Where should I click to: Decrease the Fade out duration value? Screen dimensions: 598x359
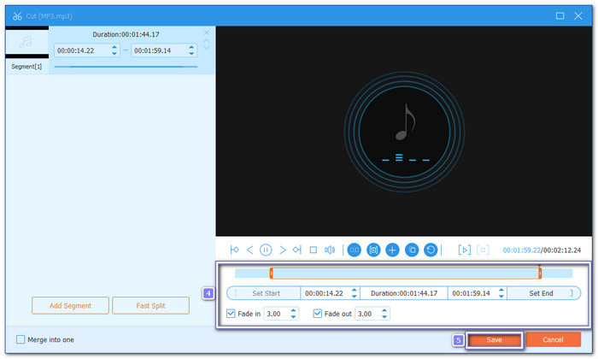click(x=384, y=317)
